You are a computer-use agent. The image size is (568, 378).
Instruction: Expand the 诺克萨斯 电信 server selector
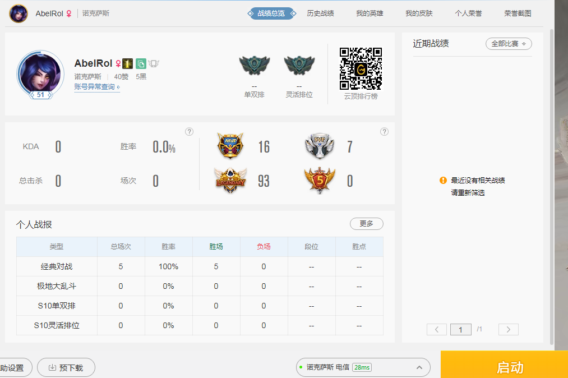[x=363, y=367]
